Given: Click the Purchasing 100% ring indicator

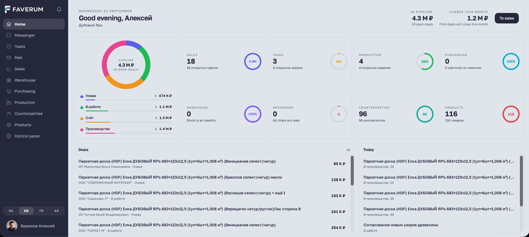Looking at the screenshot, I should click(511, 61).
